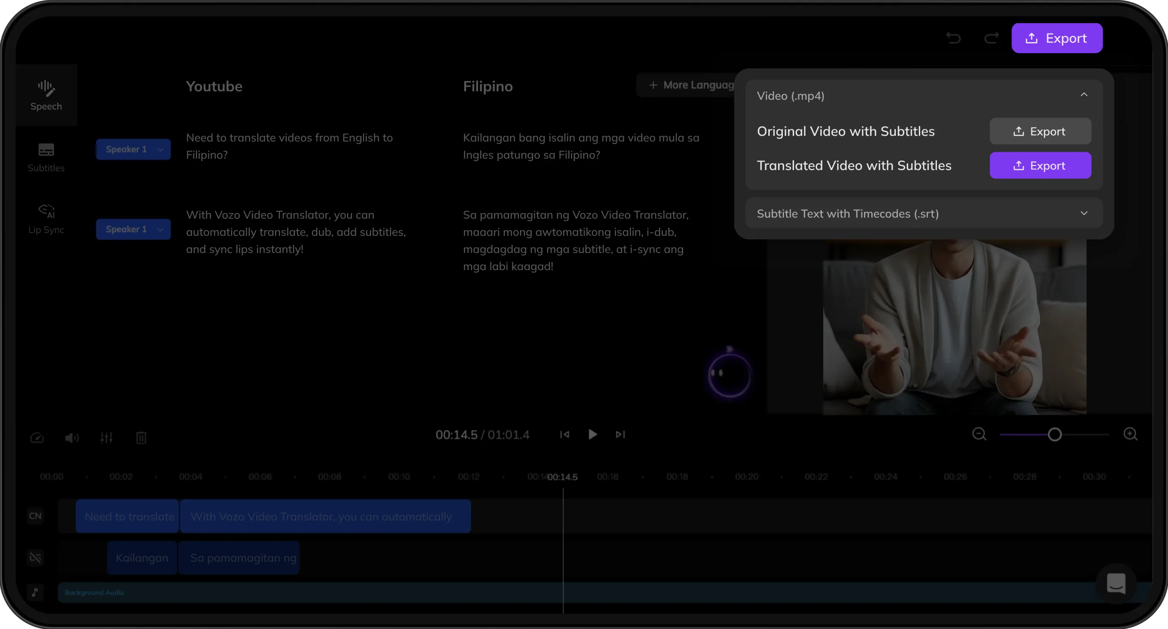Delete the selected clip with trash icon
Screen dimensions: 1168x629
pos(141,438)
